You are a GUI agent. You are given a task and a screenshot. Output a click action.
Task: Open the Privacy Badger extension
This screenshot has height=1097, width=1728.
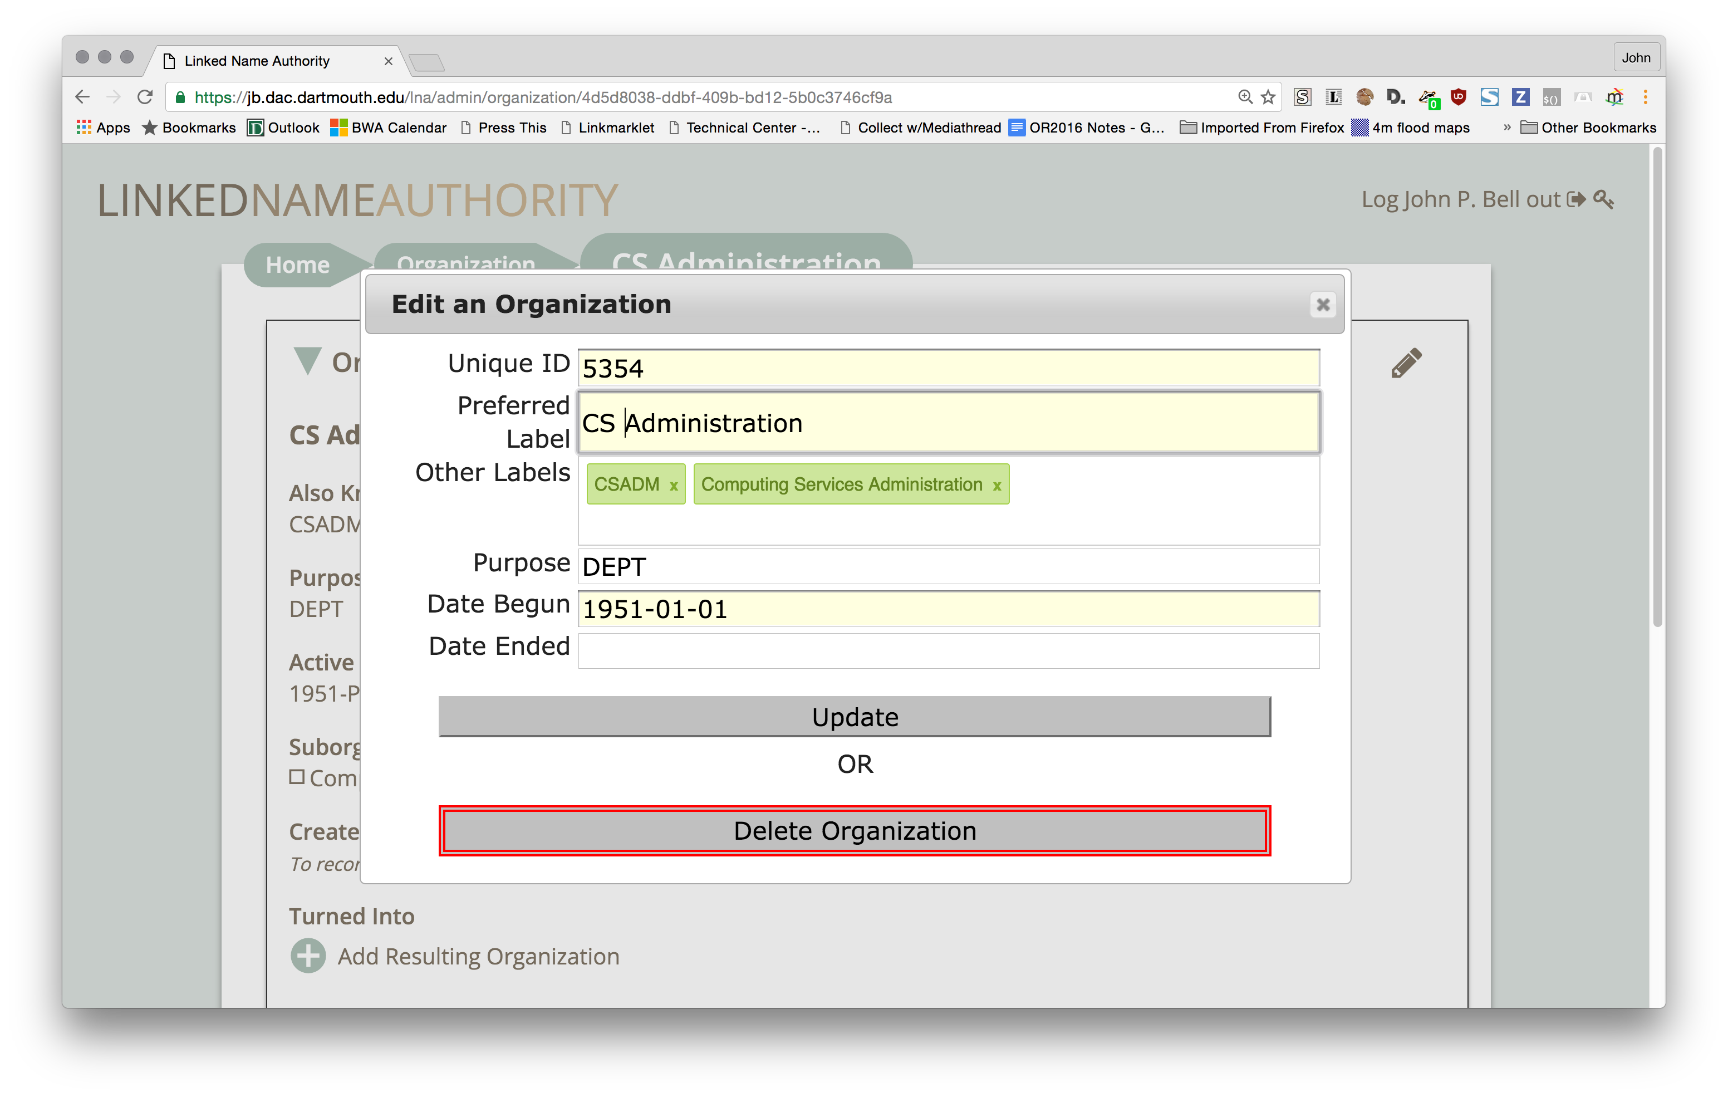[x=1428, y=99]
